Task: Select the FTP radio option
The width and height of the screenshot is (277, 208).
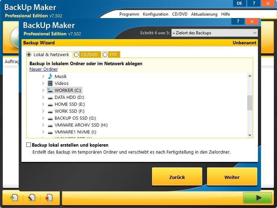Action: coord(105,55)
